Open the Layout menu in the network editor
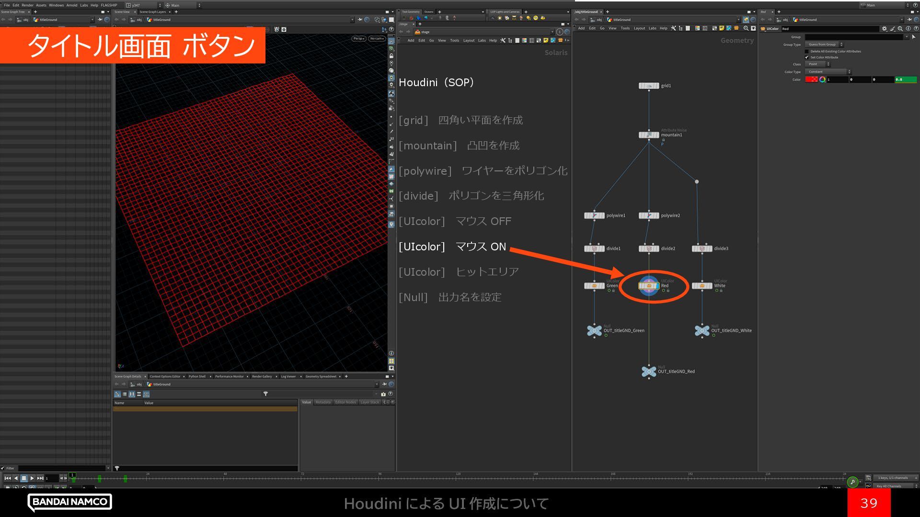 tap(639, 28)
